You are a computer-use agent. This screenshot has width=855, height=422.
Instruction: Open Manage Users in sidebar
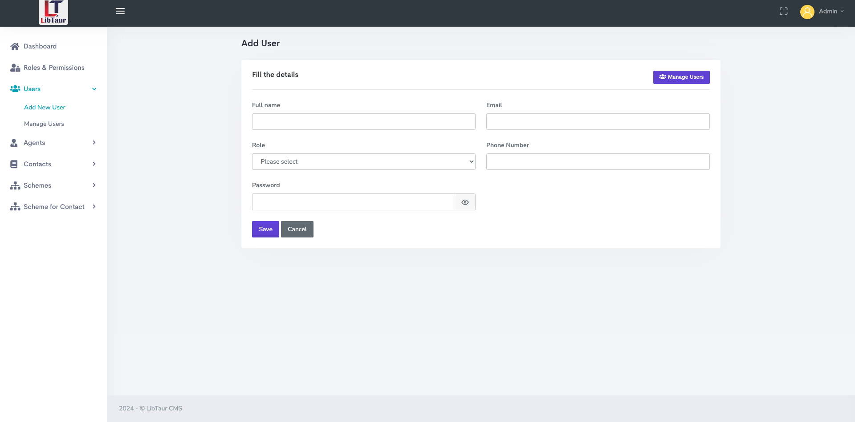(x=44, y=124)
